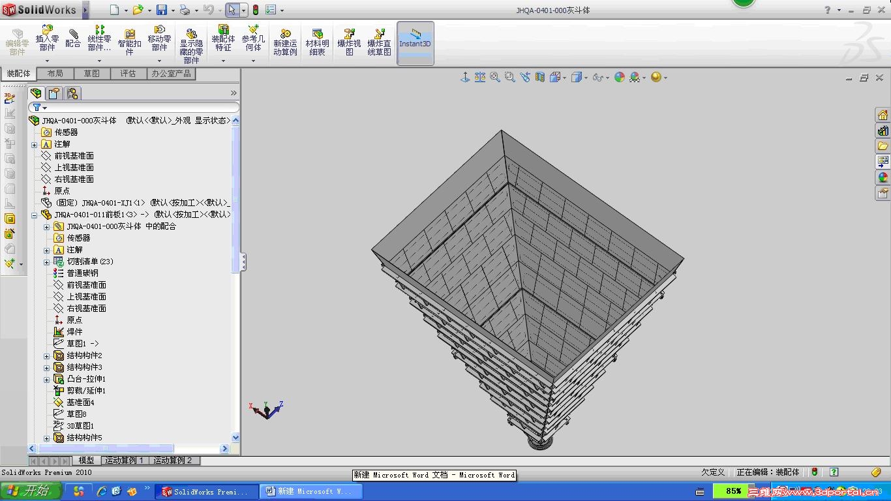
Task: Click the Zoom to Area icon
Action: [x=510, y=77]
